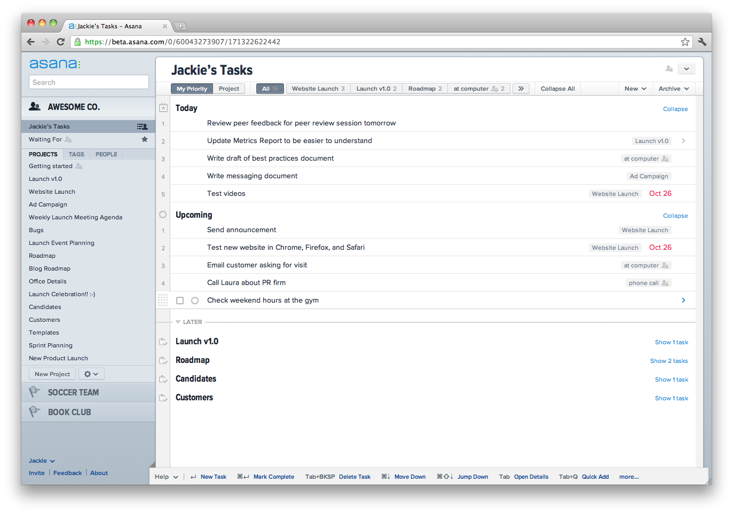733x514 pixels.
Task: Click the clipboard icon beside Roadmap section
Action: [x=163, y=360]
